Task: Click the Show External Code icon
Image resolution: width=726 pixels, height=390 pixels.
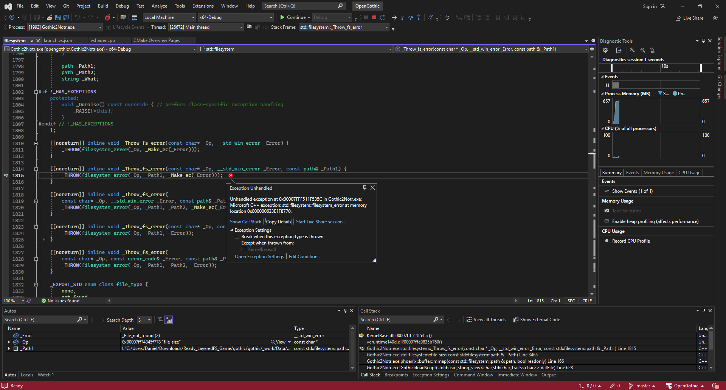Action: pyautogui.click(x=516, y=319)
